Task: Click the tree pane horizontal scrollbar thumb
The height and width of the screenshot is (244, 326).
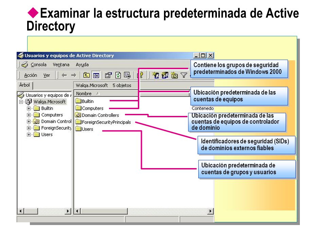Action: click(31, 211)
